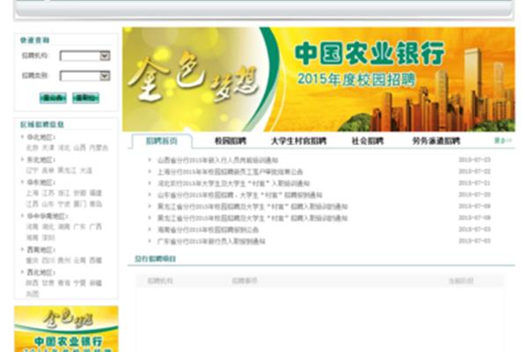Click the 西北地区 region heading

(x=41, y=272)
